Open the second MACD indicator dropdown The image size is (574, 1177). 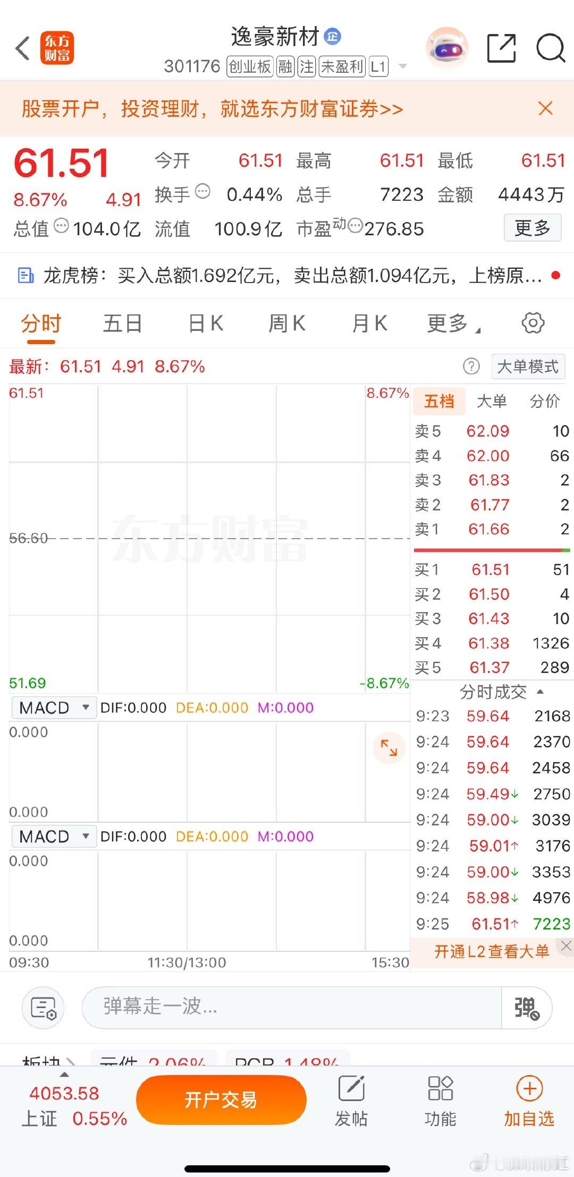pyautogui.click(x=54, y=836)
